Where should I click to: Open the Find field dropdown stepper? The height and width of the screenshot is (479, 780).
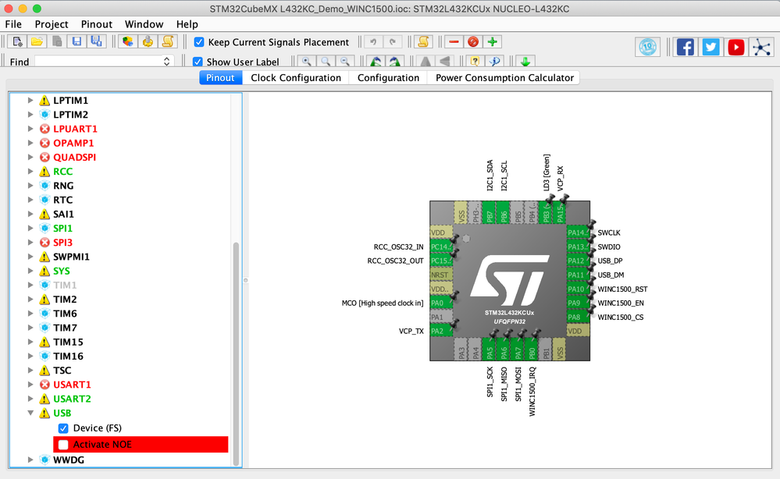coord(166,61)
